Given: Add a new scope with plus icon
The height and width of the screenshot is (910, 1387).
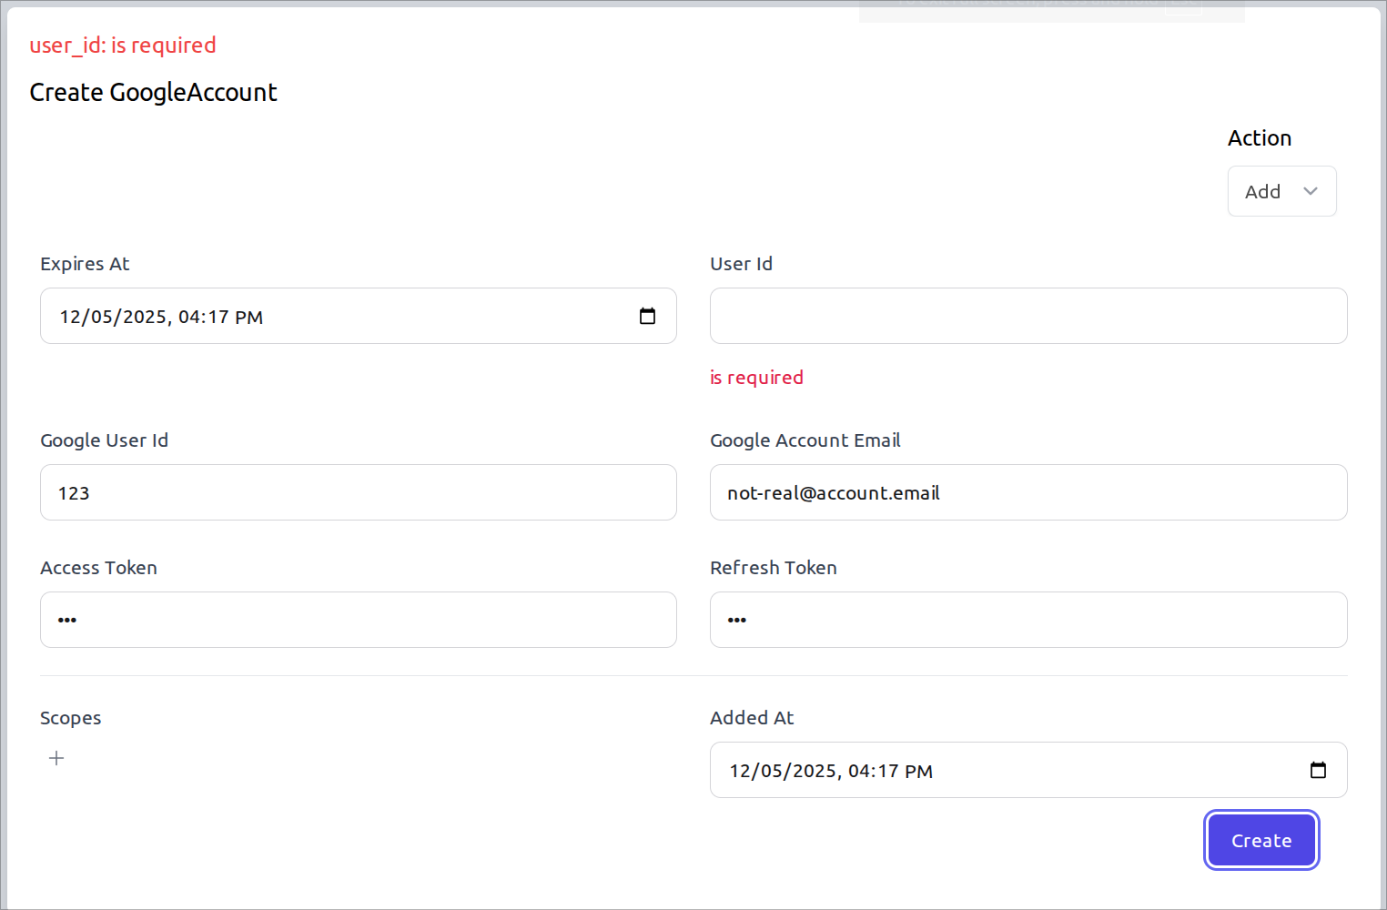Looking at the screenshot, I should tap(56, 758).
